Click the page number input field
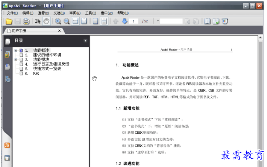267x167 pixels. point(133,21)
